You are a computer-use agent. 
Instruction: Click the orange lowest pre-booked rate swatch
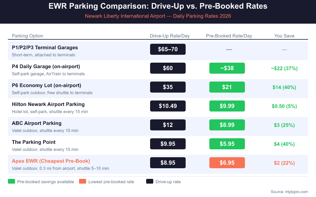point(82,182)
